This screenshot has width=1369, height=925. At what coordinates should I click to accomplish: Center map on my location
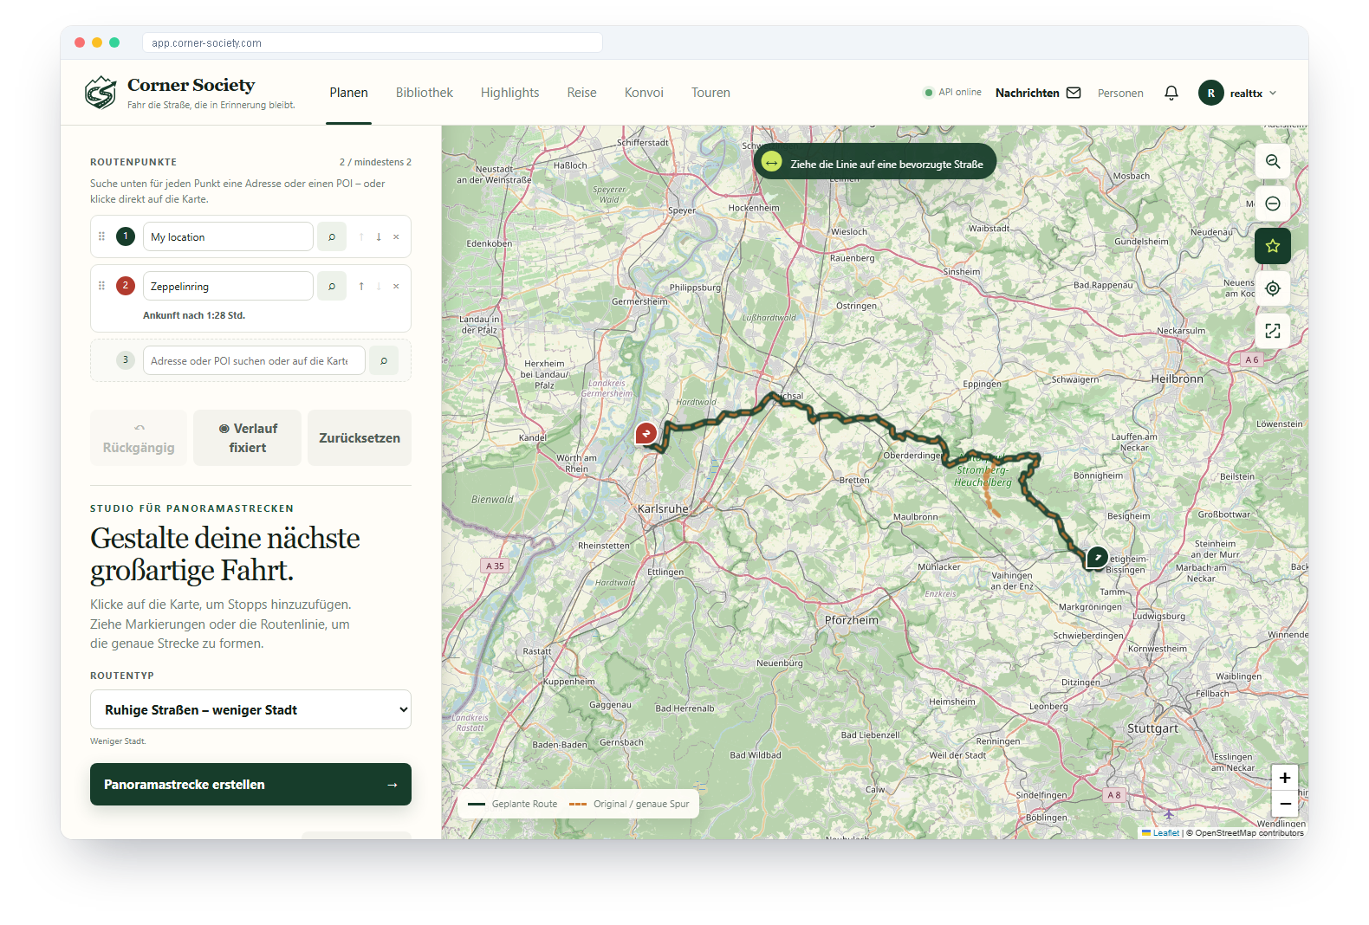pyautogui.click(x=1273, y=288)
